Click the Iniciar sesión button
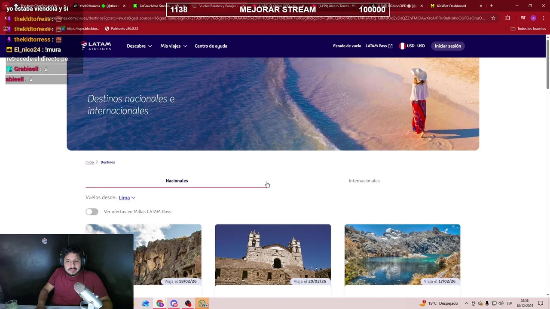550x309 pixels. tap(448, 46)
